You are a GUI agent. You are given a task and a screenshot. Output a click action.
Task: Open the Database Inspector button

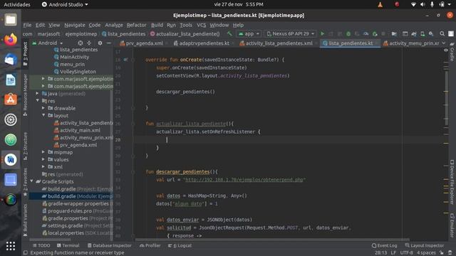click(x=109, y=245)
